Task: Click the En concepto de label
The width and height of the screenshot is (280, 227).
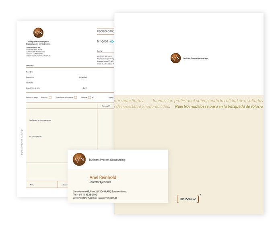Action: [x=35, y=137]
